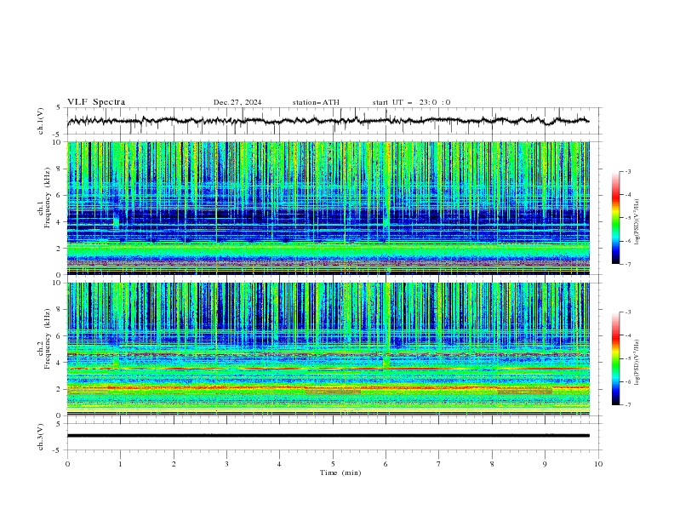Click time axis tick label '7'
This screenshot has height=521, width=674.
(439, 464)
